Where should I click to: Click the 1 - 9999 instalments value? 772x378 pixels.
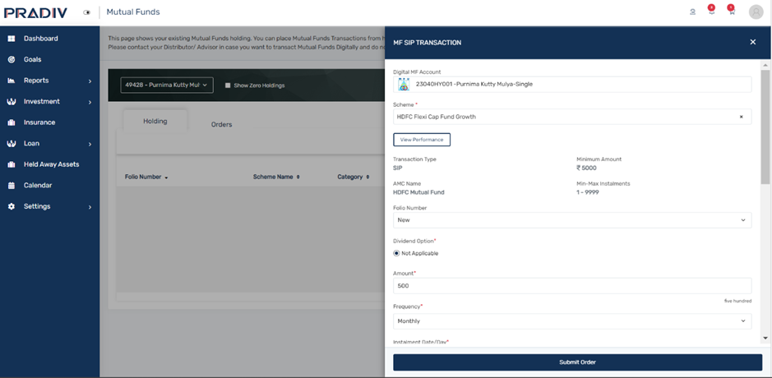(x=588, y=192)
